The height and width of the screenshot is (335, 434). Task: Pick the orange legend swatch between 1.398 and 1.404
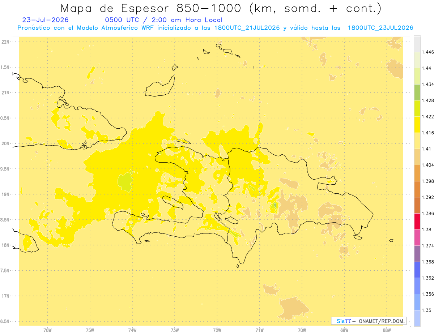(x=417, y=173)
